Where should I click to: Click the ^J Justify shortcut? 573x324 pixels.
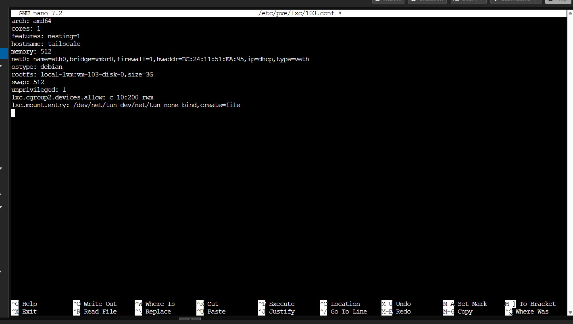(277, 312)
